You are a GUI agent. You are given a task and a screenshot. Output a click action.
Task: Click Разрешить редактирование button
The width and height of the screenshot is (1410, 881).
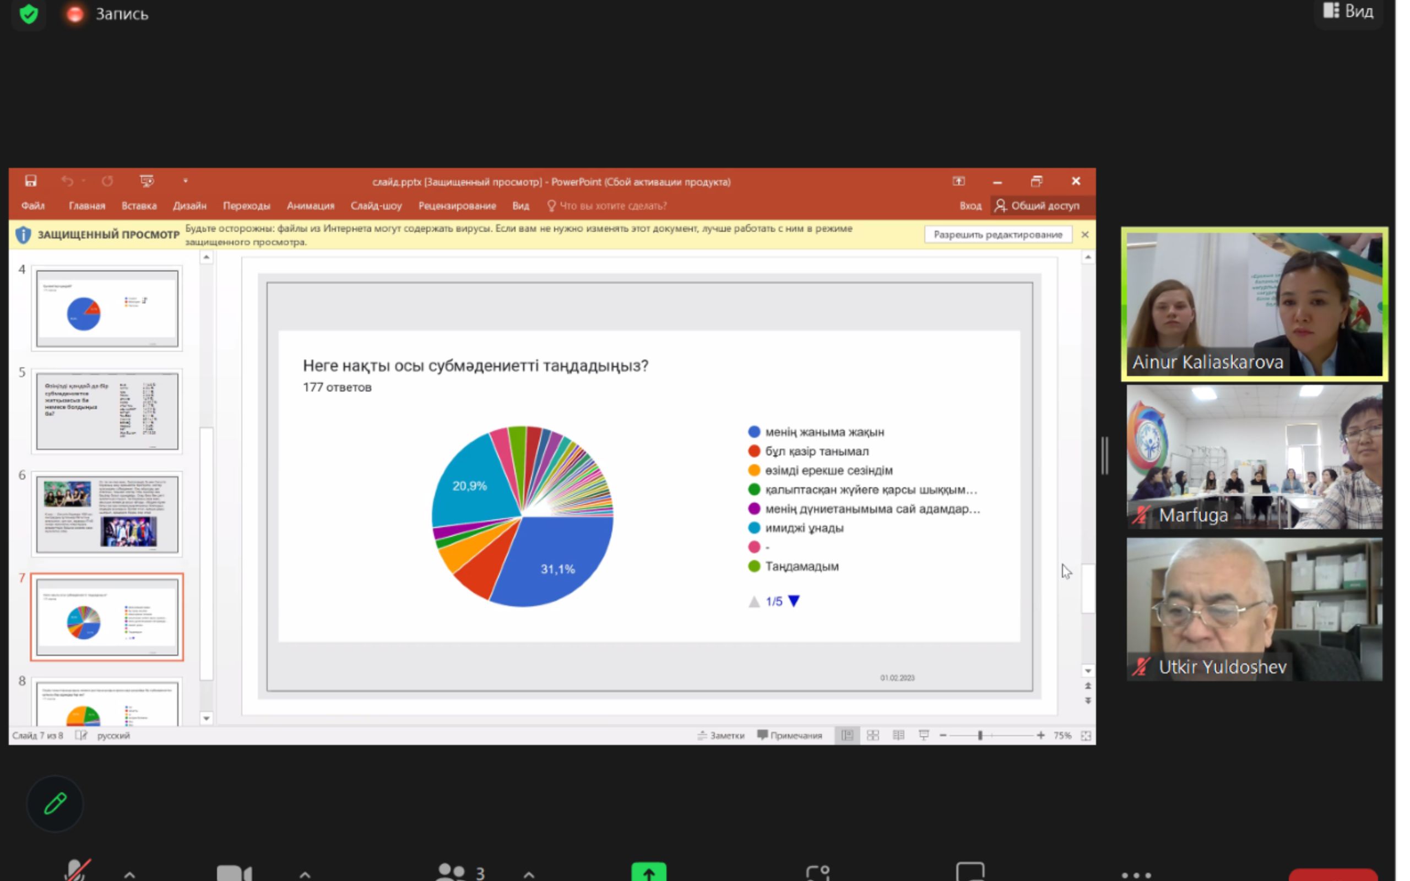[x=997, y=234]
